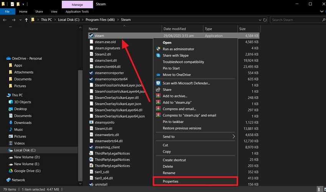
Task: Click the Music folder note icon
Action: point(11,130)
